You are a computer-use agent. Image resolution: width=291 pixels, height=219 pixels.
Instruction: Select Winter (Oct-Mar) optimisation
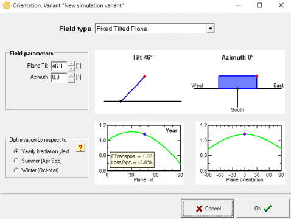16,170
